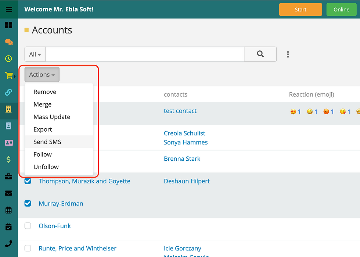Open the dashboard grid icon in sidebar
This screenshot has height=257, width=360.
(x=9, y=25)
